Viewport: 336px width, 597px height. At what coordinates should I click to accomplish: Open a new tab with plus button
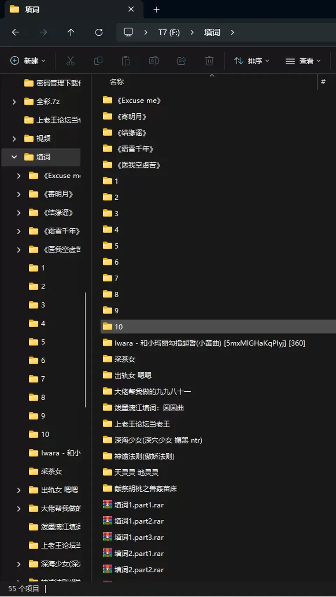coord(156,10)
